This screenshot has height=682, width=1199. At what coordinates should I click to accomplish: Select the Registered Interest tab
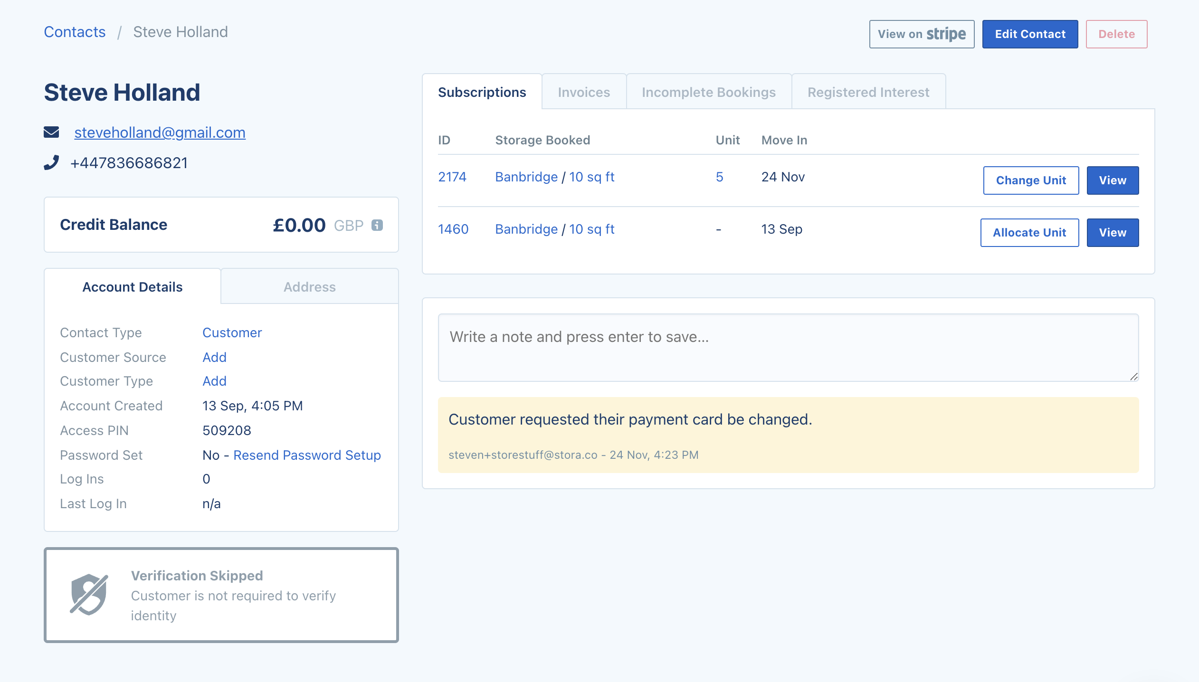coord(868,92)
